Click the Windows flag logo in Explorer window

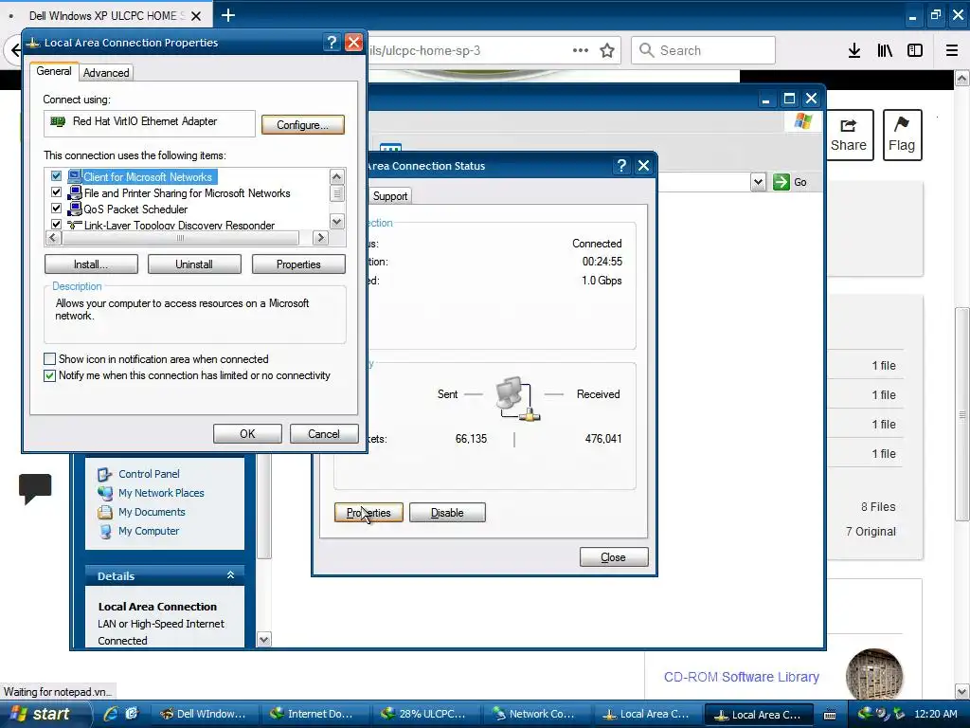coord(802,121)
